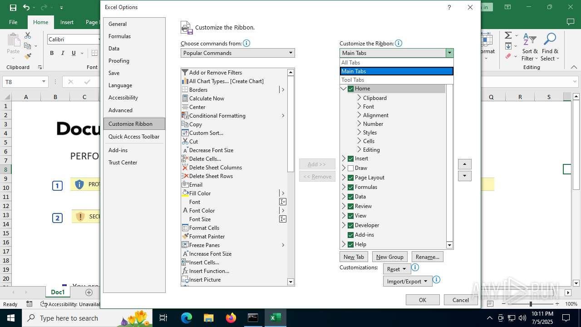Confirm with the OK button
This screenshot has width=581, height=327.
coord(423,300)
